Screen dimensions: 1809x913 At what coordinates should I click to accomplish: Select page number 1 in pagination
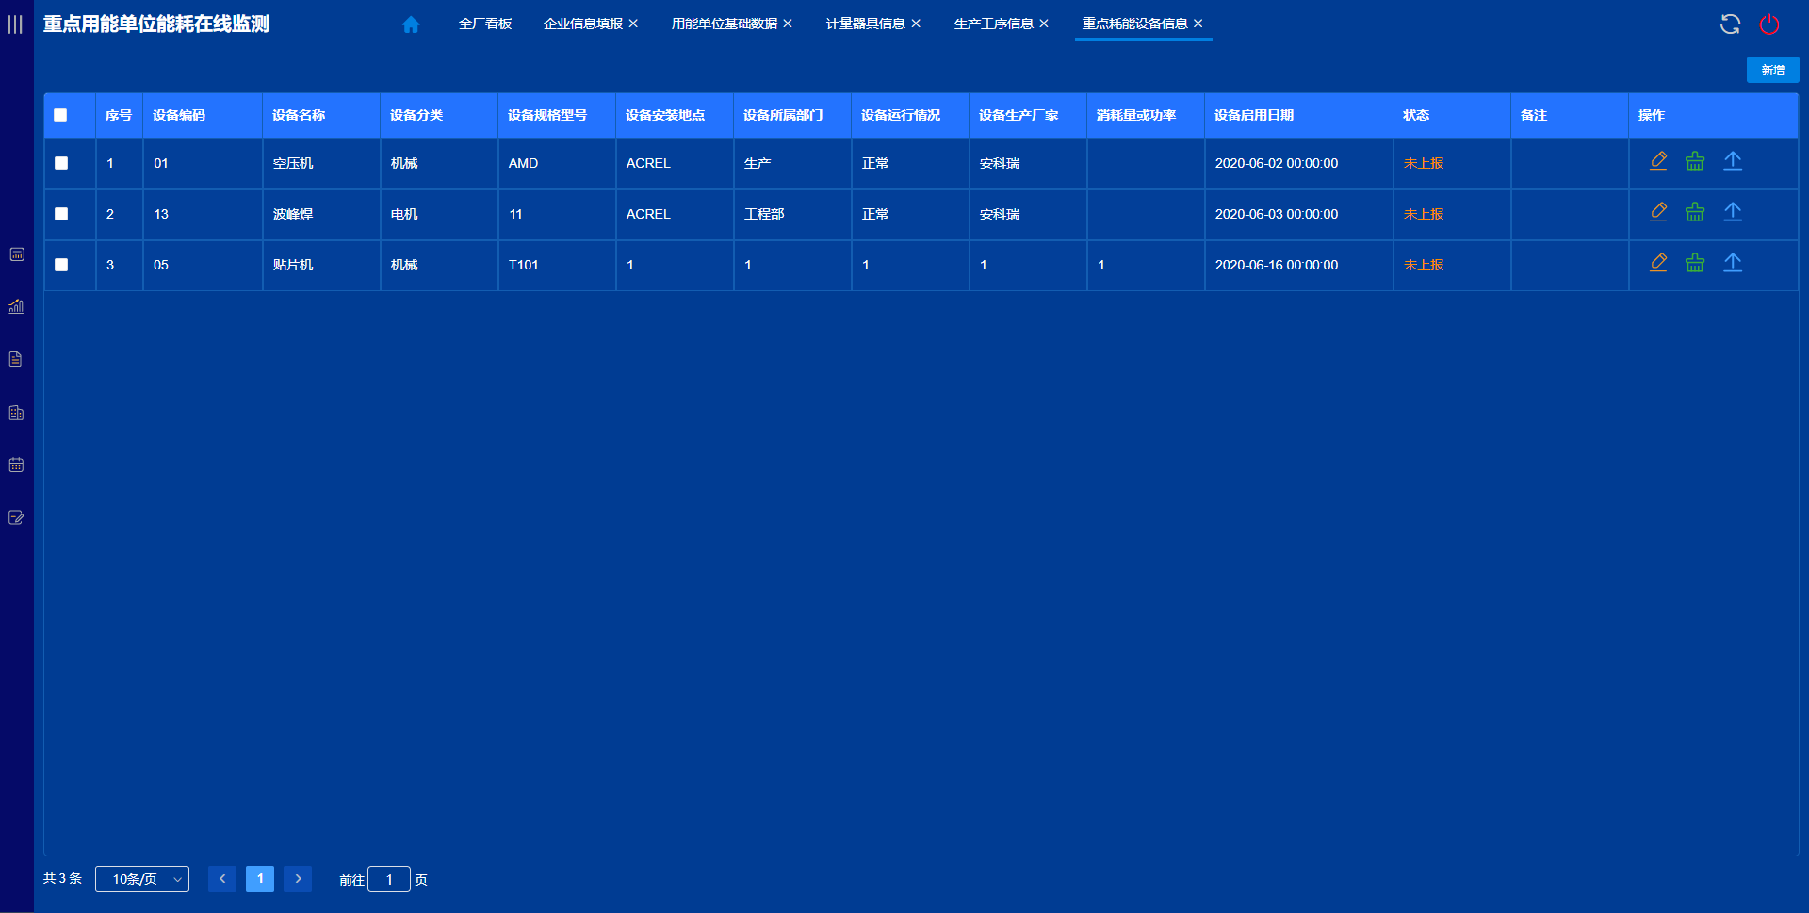(x=260, y=879)
